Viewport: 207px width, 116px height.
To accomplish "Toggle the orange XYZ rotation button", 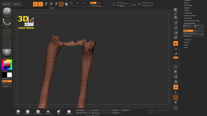I will (176, 58).
